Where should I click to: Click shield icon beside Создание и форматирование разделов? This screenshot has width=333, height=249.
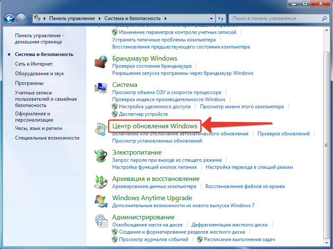pos(115,232)
